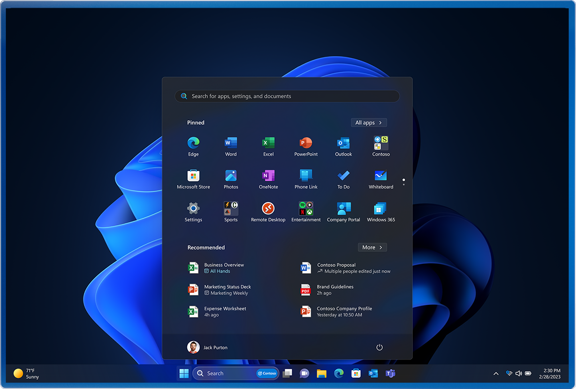Open Remote Desktop app
576x389 pixels.
coord(268,209)
